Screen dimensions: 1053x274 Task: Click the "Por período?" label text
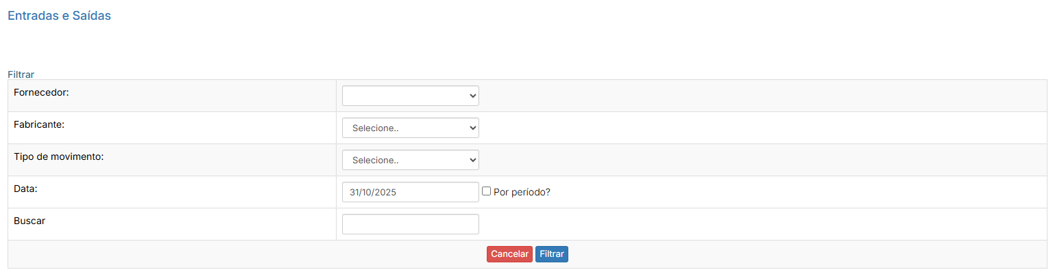[522, 192]
